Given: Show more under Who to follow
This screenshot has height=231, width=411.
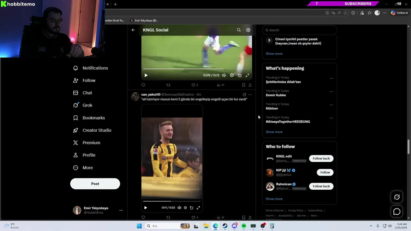Looking at the screenshot, I should pyautogui.click(x=274, y=199).
